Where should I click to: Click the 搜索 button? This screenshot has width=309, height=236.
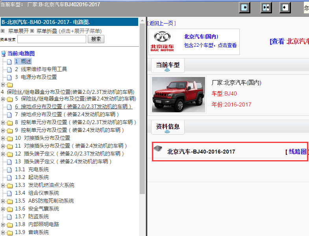coord(96,39)
